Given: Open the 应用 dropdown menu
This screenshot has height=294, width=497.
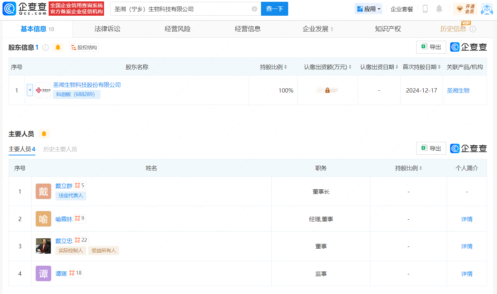Looking at the screenshot, I should point(368,9).
